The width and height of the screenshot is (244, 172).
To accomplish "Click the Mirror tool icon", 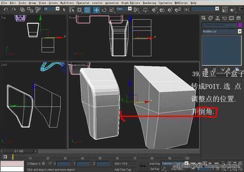I will pos(225,10).
